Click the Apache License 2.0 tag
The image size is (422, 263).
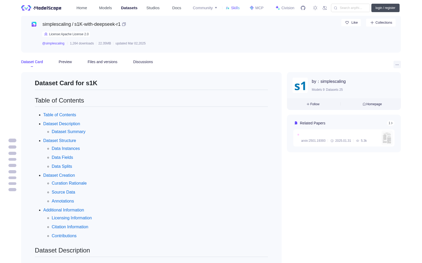pyautogui.click(x=66, y=34)
